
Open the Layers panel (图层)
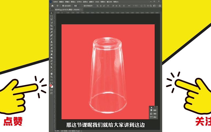point(153,110)
